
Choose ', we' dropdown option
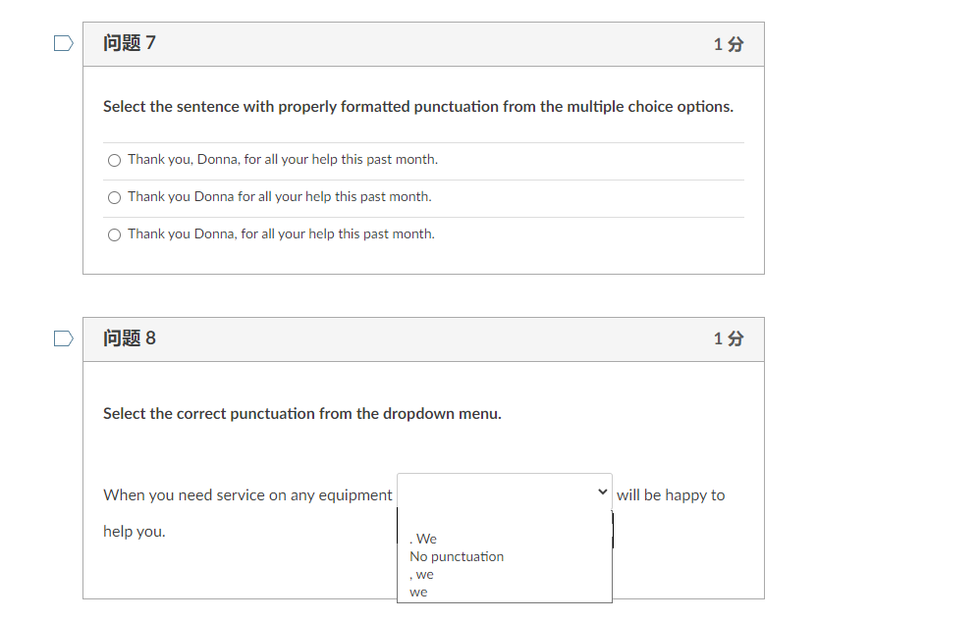(x=421, y=574)
